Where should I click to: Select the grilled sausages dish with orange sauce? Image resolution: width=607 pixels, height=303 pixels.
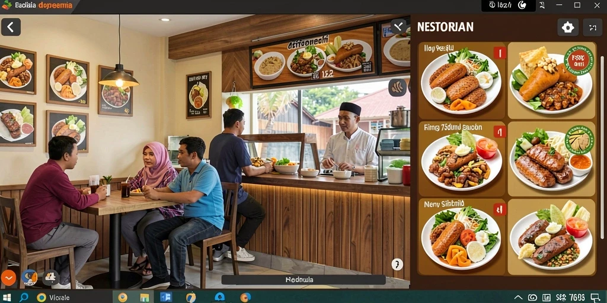(x=552, y=159)
